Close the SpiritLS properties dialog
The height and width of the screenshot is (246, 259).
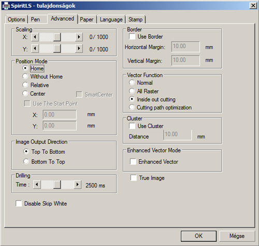click(253, 6)
